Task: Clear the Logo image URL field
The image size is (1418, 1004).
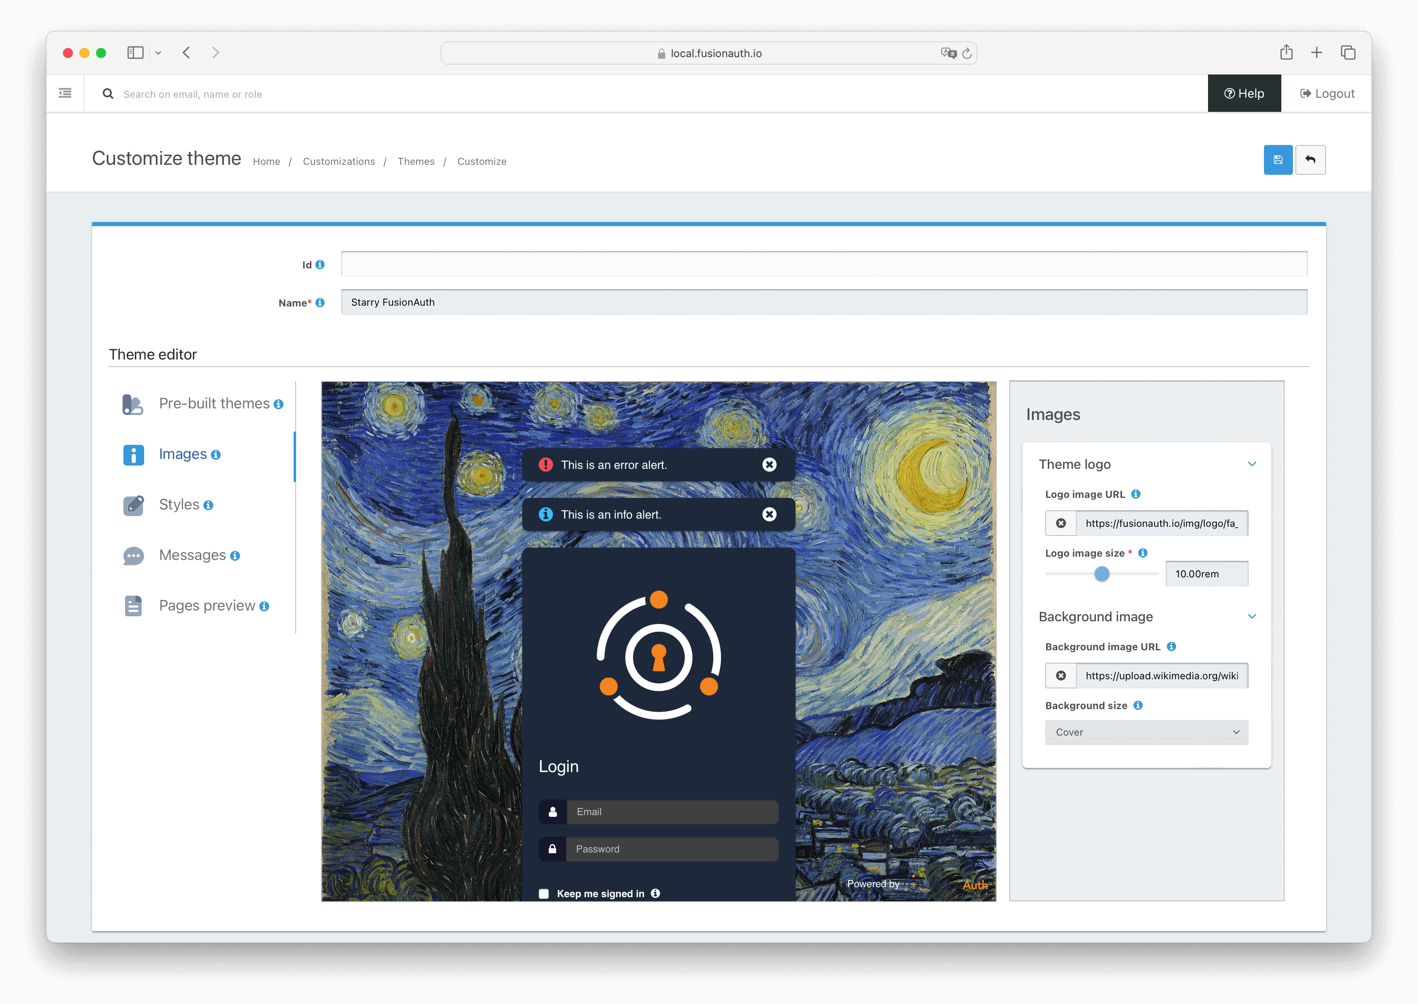Action: point(1061,523)
